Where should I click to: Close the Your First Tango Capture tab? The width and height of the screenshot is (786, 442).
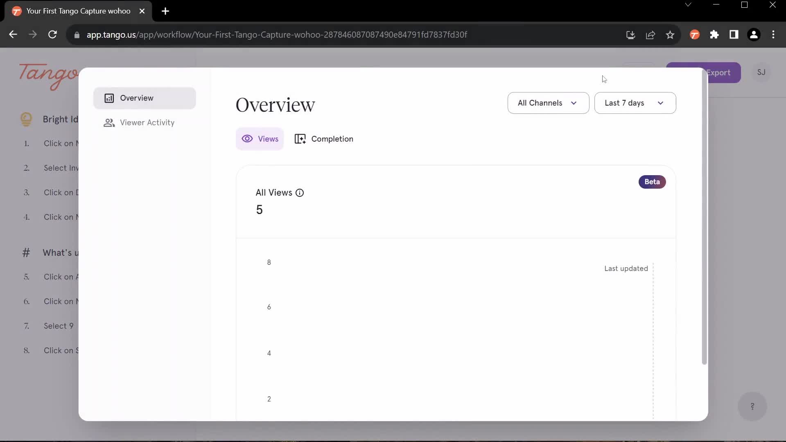[142, 11]
